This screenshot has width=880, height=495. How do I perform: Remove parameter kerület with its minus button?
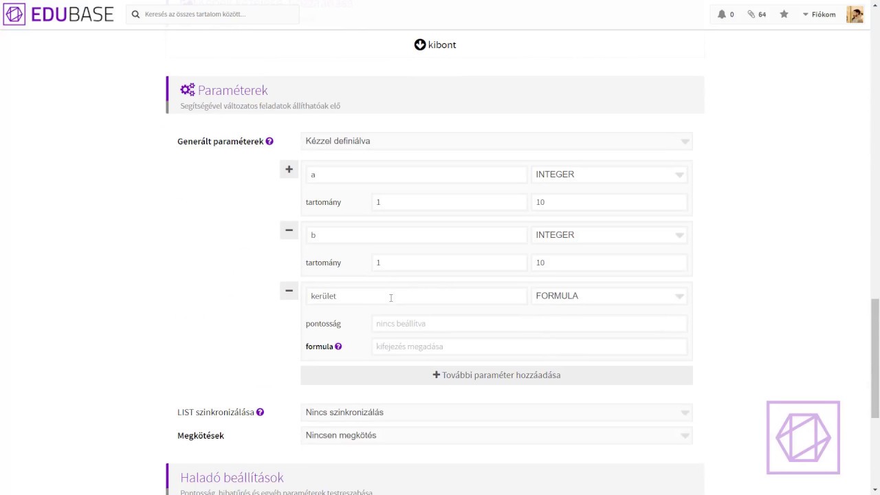pyautogui.click(x=289, y=290)
